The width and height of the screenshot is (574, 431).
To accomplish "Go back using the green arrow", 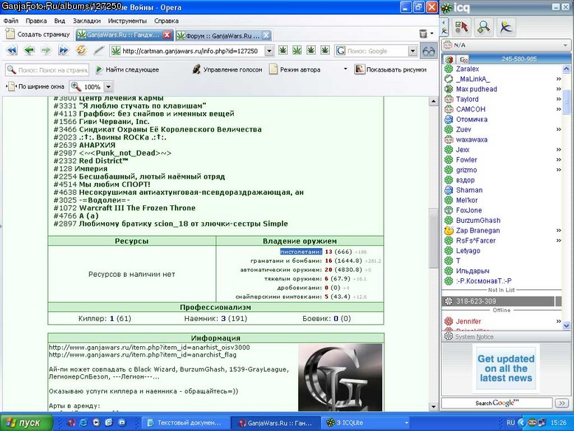I will tap(30, 50).
